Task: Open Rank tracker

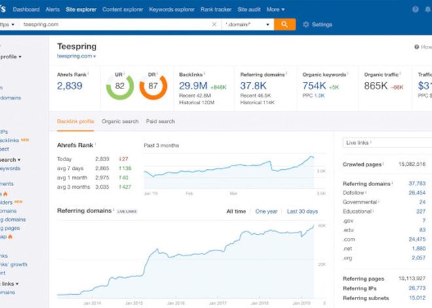Action: [216, 9]
